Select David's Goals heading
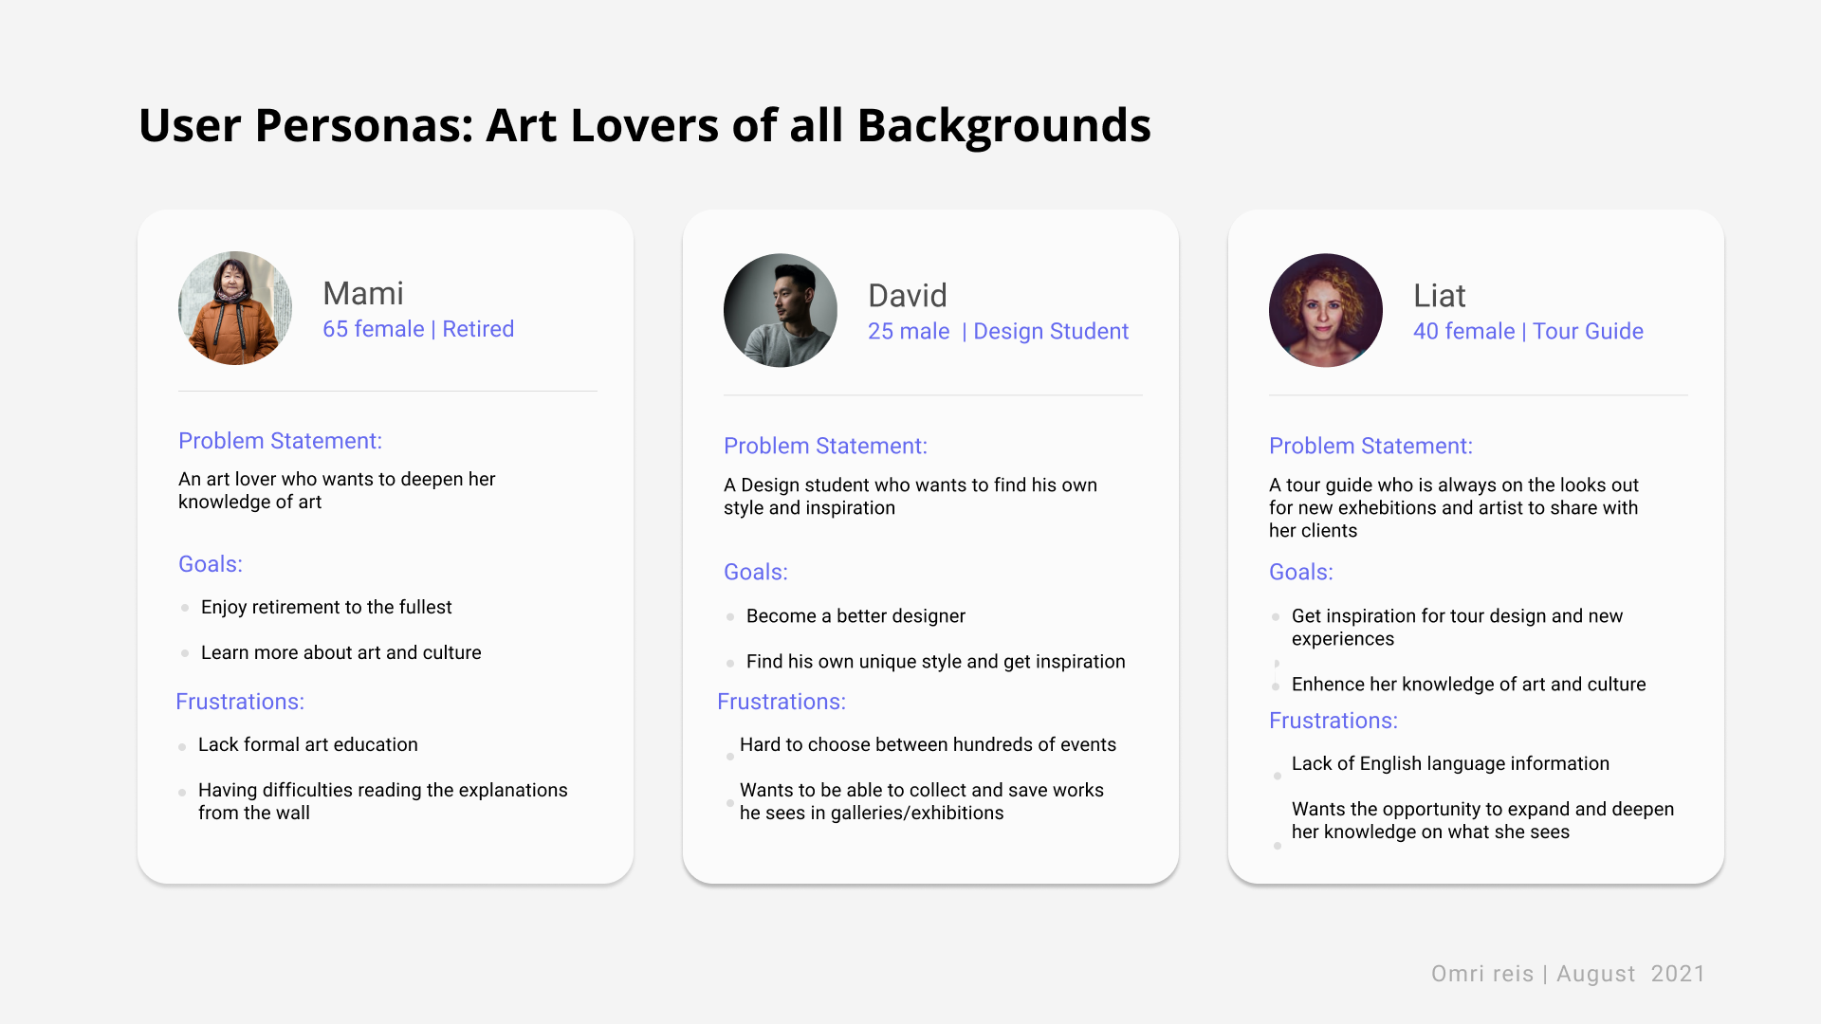The width and height of the screenshot is (1821, 1024). coord(755,572)
